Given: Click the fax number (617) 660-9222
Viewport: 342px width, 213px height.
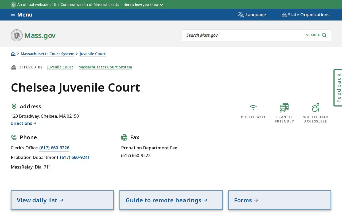Looking at the screenshot, I should 136,155.
